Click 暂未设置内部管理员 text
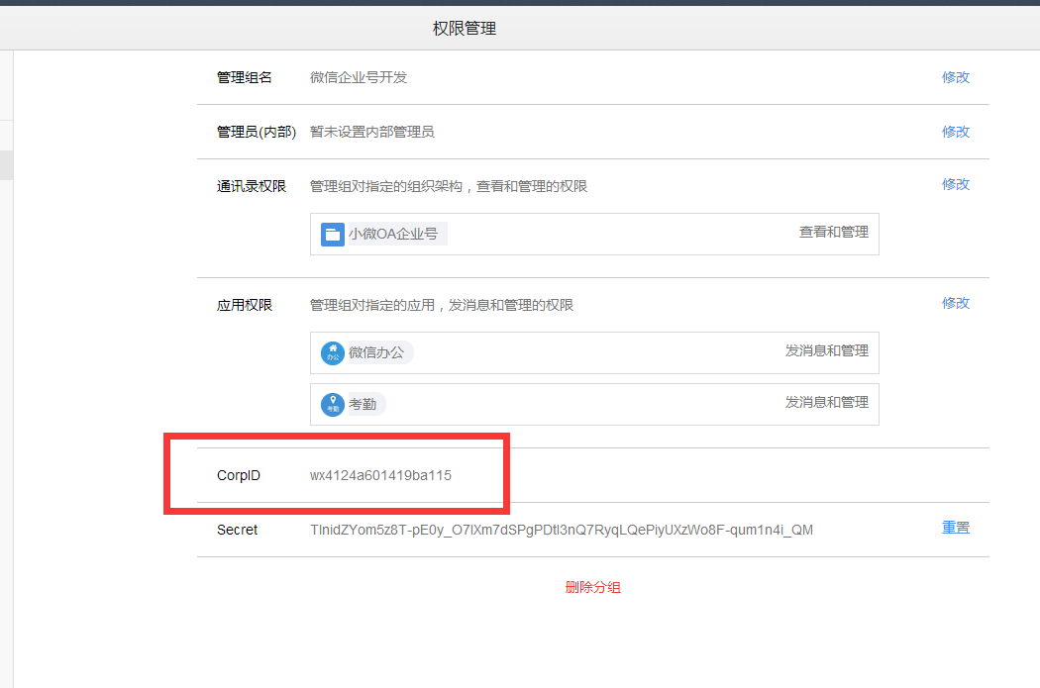1040x688 pixels. (x=372, y=132)
